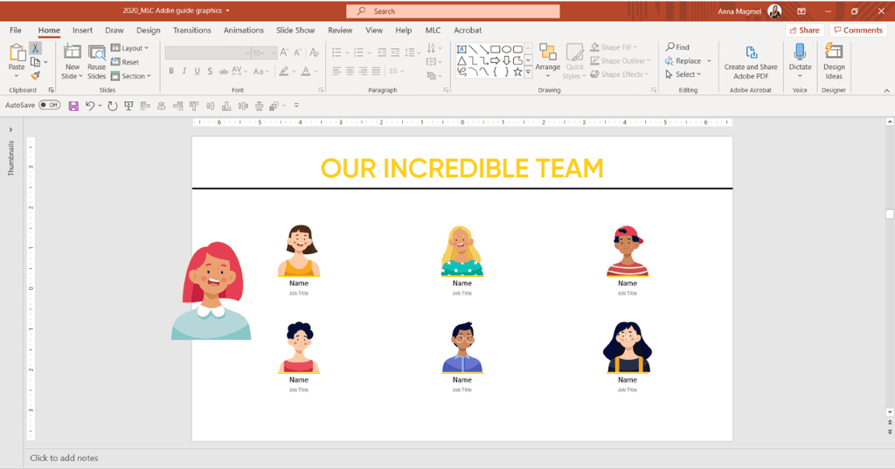Start Dictate microphone tool
Viewport: 895px width, 469px height.
(800, 61)
